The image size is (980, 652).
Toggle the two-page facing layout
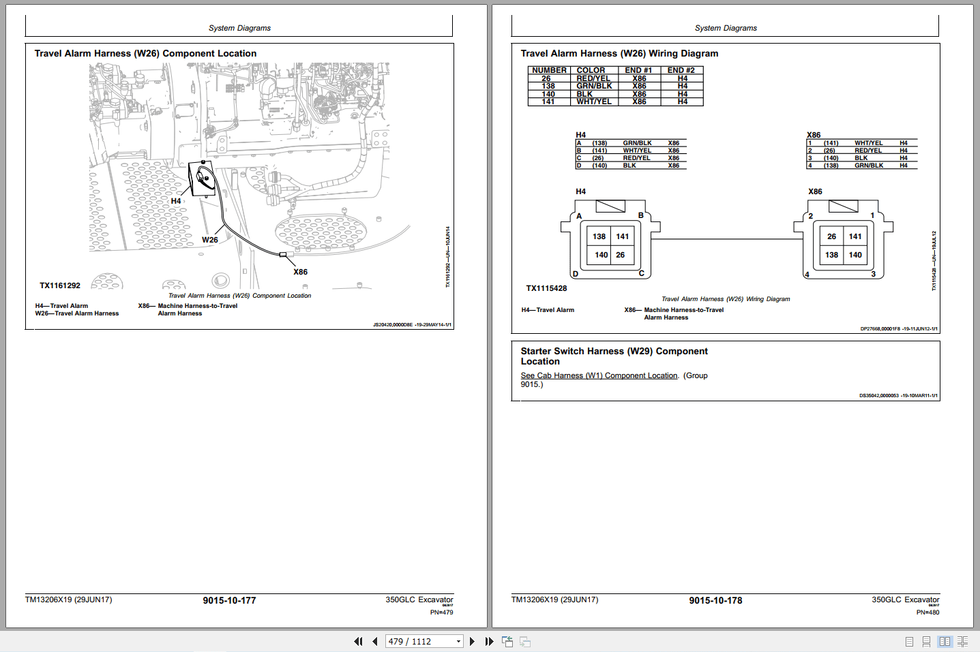(945, 641)
